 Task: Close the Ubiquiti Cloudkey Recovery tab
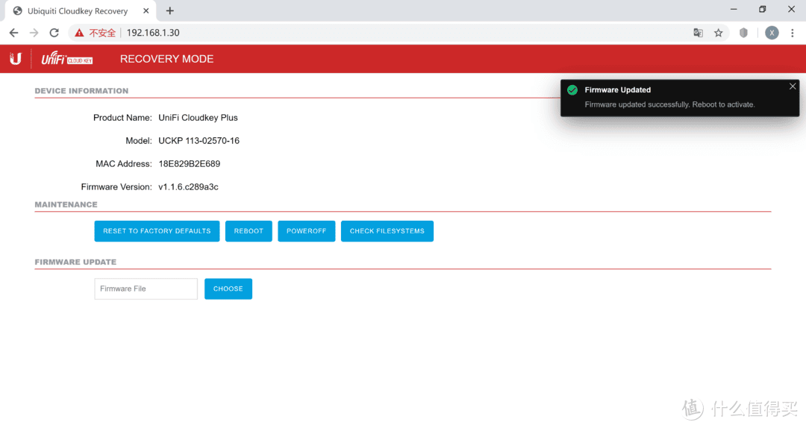pyautogui.click(x=146, y=11)
